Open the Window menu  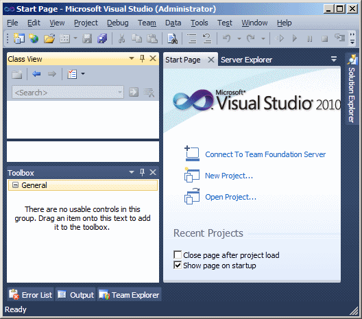[x=254, y=23]
